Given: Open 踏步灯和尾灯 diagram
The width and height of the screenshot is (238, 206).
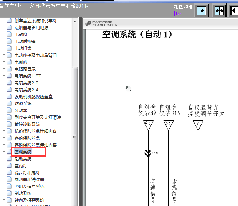Looking at the screenshot, I should (x=27, y=173).
